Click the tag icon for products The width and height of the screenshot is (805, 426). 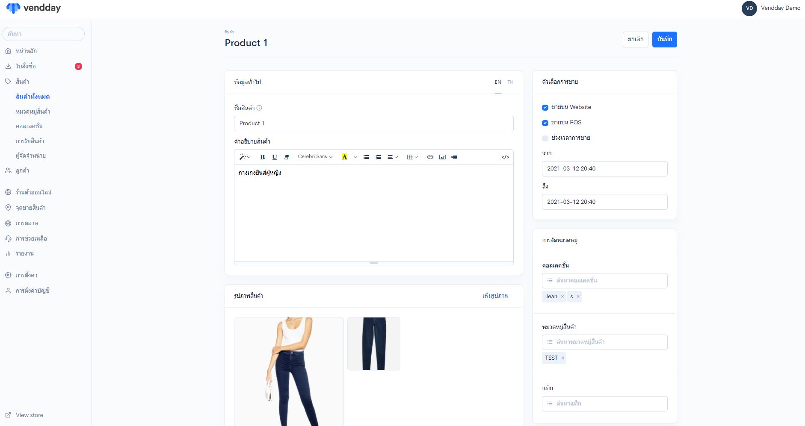point(8,81)
